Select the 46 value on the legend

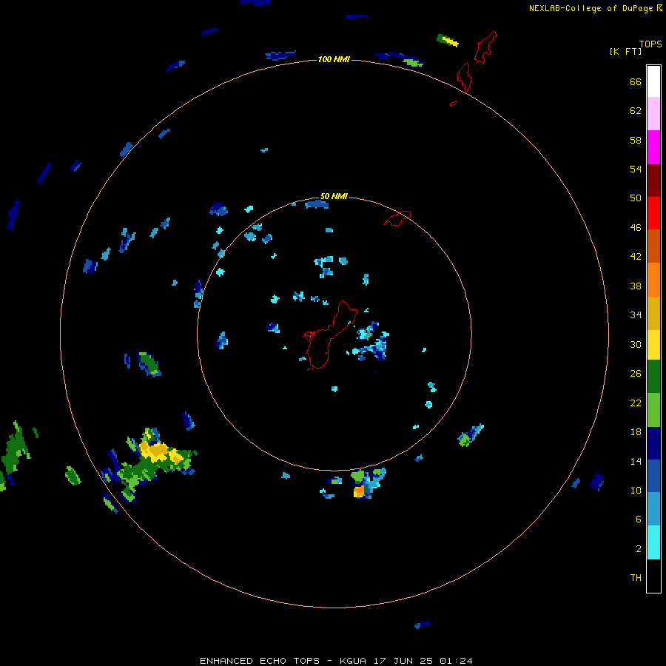pos(636,228)
